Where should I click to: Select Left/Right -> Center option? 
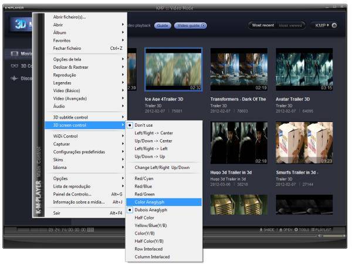click(x=164, y=133)
